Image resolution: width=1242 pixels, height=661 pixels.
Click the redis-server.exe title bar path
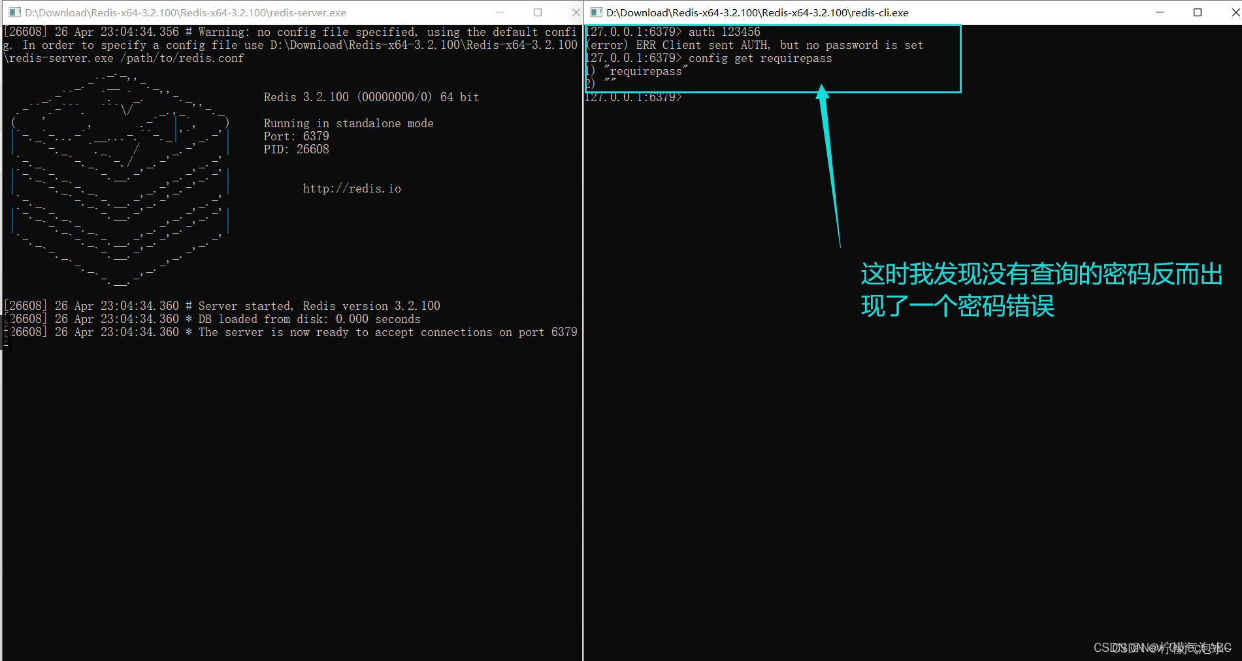(186, 12)
